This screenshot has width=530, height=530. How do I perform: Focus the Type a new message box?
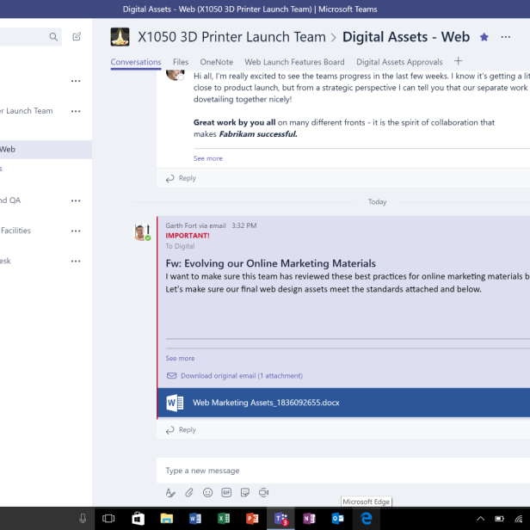[x=343, y=471]
